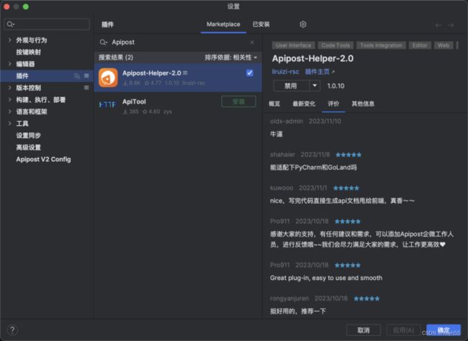Click the shahaier review star rating
The image size is (468, 341).
348,155
